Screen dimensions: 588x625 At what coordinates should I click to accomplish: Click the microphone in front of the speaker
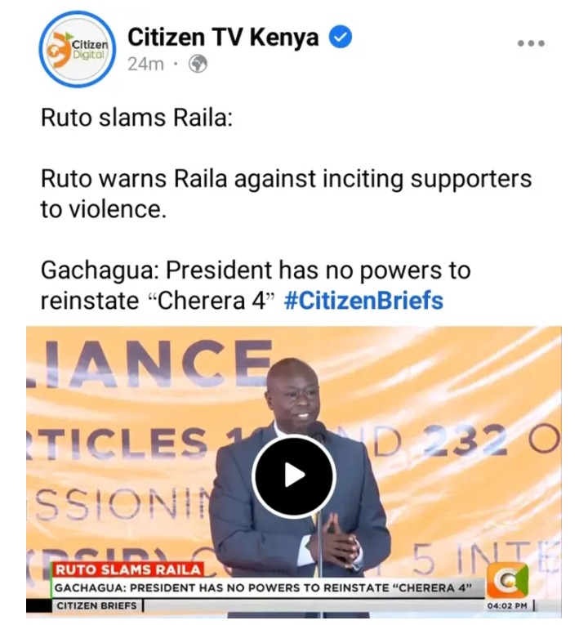click(318, 434)
